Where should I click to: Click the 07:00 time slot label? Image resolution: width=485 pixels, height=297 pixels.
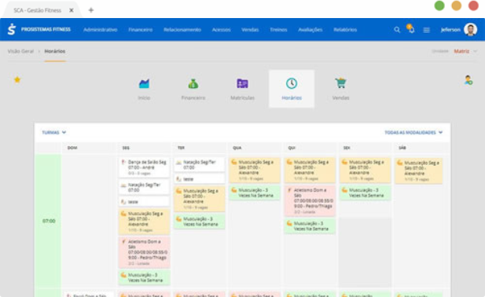click(49, 221)
